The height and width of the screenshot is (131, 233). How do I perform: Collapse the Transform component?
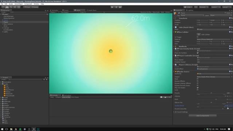point(174,18)
